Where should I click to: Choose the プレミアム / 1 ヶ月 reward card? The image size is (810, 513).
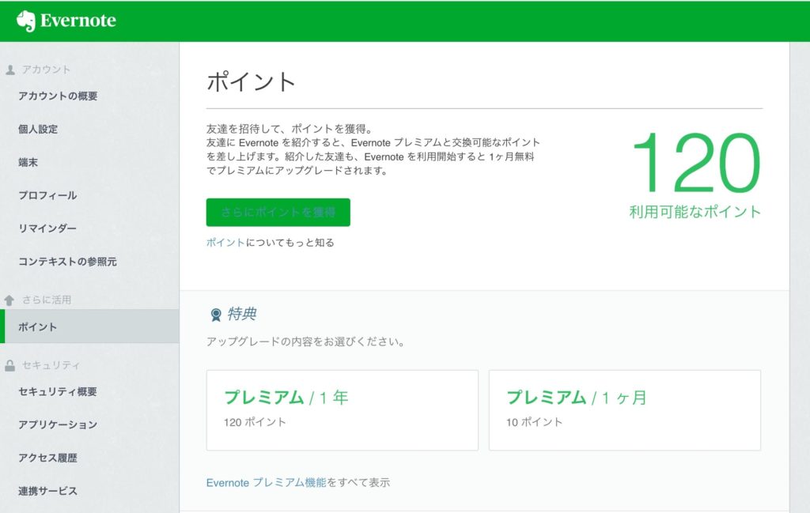pos(625,410)
